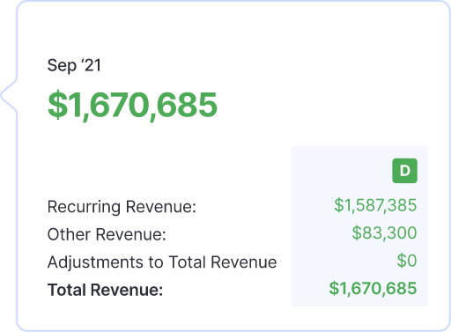Click the word Other in Other Revenue
The image size is (451, 332).
tap(69, 234)
